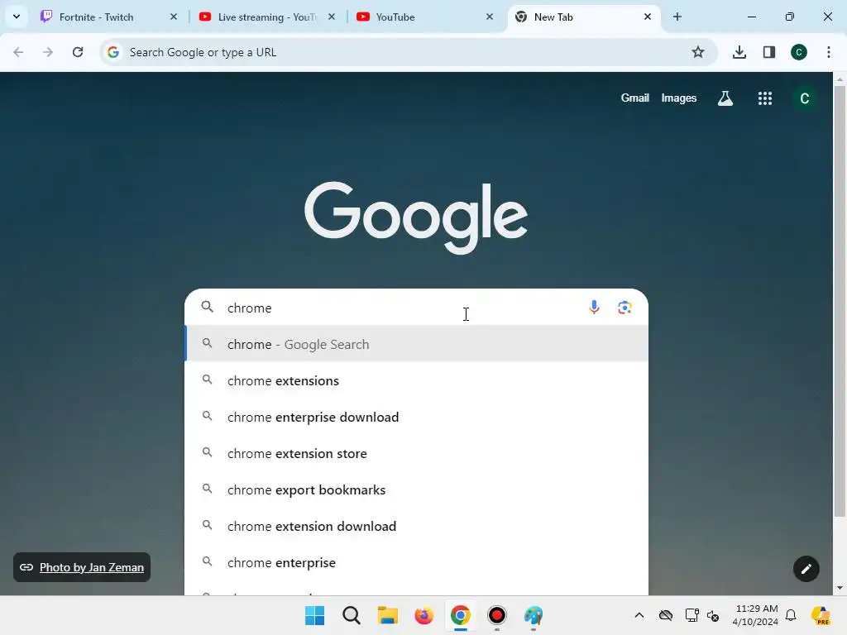Image resolution: width=847 pixels, height=635 pixels.
Task: Open the tab search dropdown arrow
Action: [x=17, y=17]
